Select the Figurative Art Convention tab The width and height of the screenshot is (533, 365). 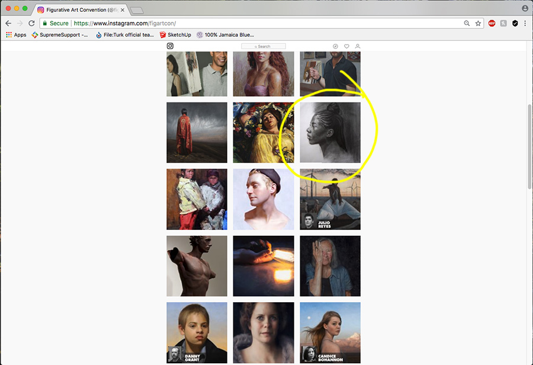pos(80,10)
